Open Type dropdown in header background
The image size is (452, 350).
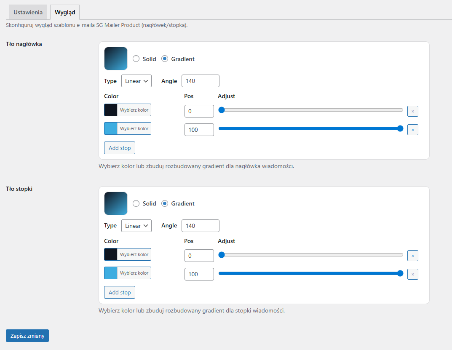click(x=136, y=81)
